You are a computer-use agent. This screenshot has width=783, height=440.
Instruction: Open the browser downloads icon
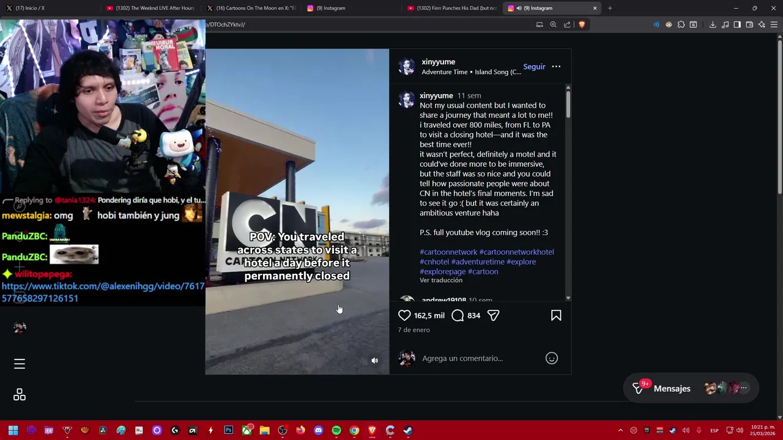[713, 24]
